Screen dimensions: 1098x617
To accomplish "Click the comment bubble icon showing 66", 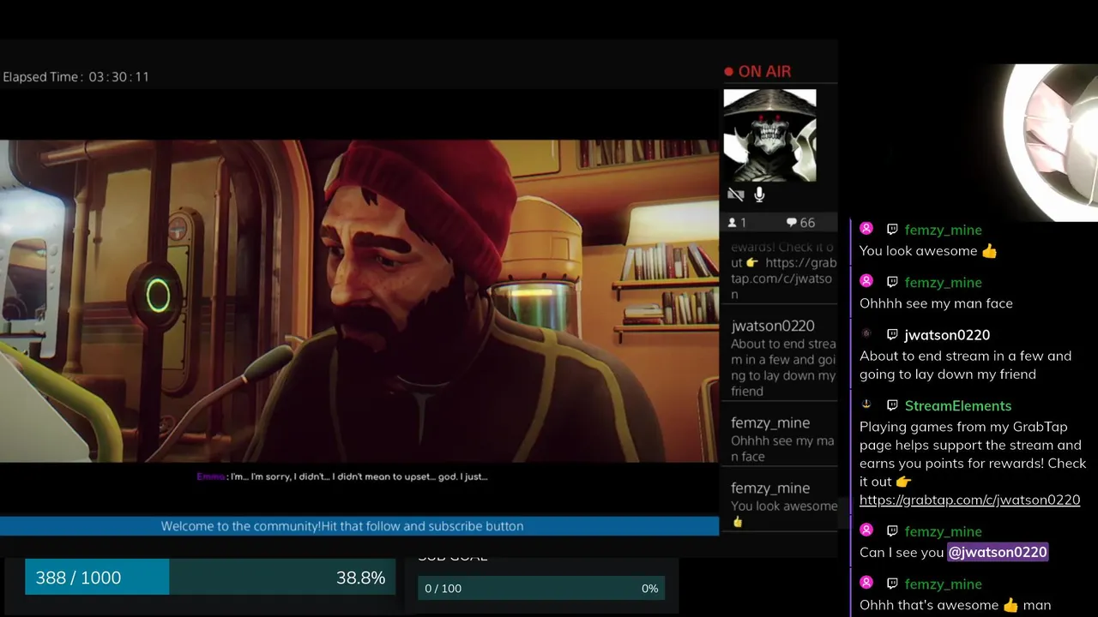I will click(x=792, y=223).
